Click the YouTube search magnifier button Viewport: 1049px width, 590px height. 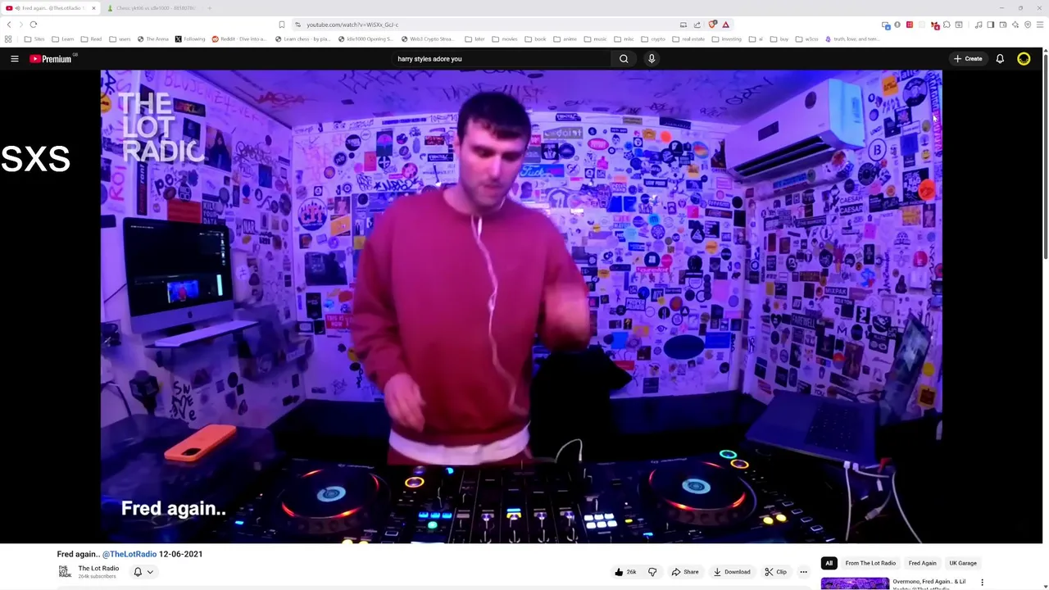624,59
